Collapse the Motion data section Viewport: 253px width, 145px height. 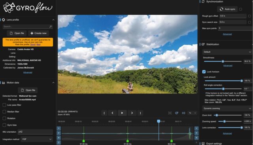coord(53,83)
